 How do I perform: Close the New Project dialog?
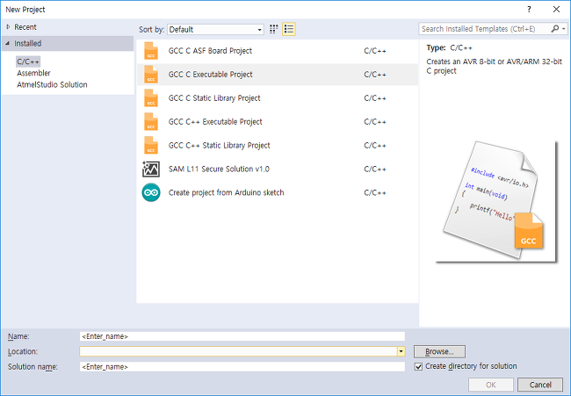[556, 10]
